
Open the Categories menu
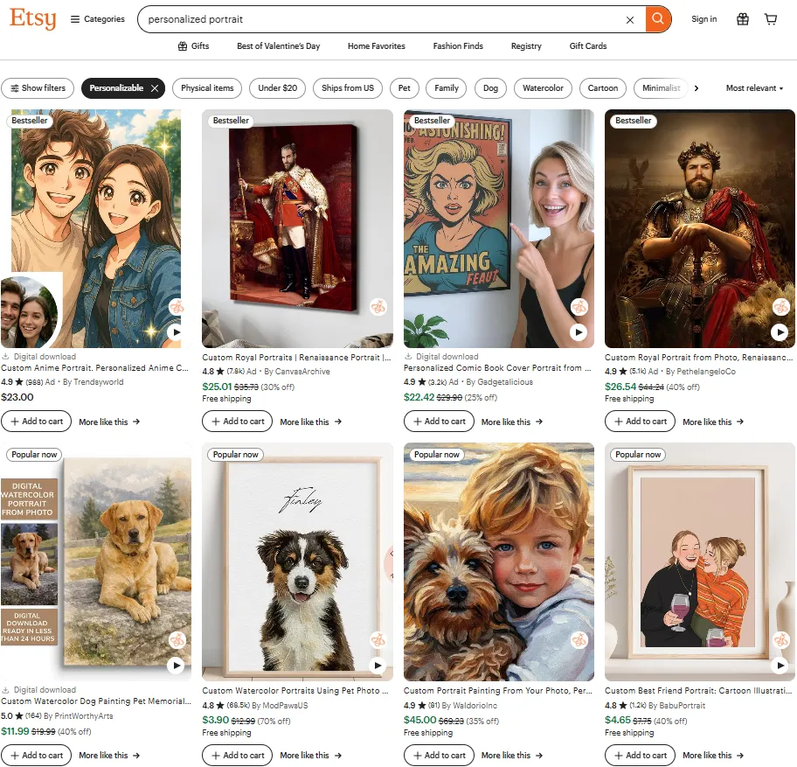click(x=98, y=19)
